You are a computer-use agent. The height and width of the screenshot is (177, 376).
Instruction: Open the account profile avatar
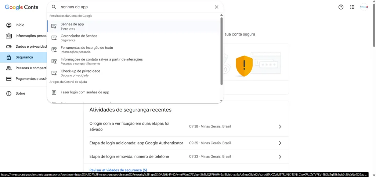point(364,7)
